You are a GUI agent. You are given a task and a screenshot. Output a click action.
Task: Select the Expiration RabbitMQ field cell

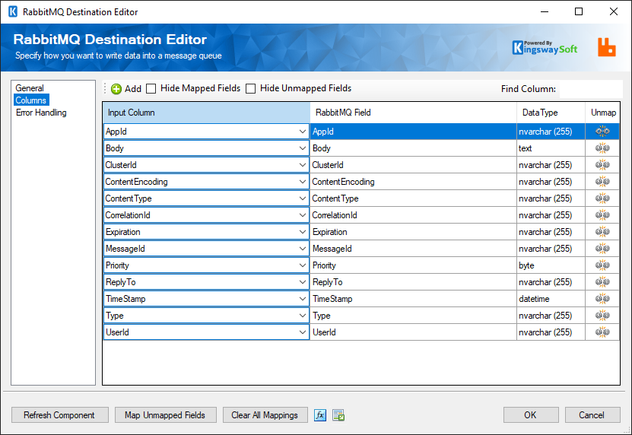pyautogui.click(x=414, y=232)
